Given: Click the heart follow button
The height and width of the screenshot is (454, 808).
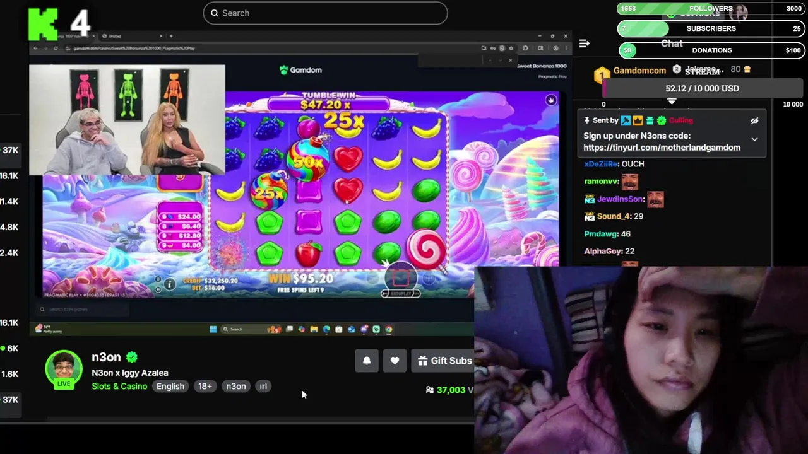Looking at the screenshot, I should coord(395,361).
